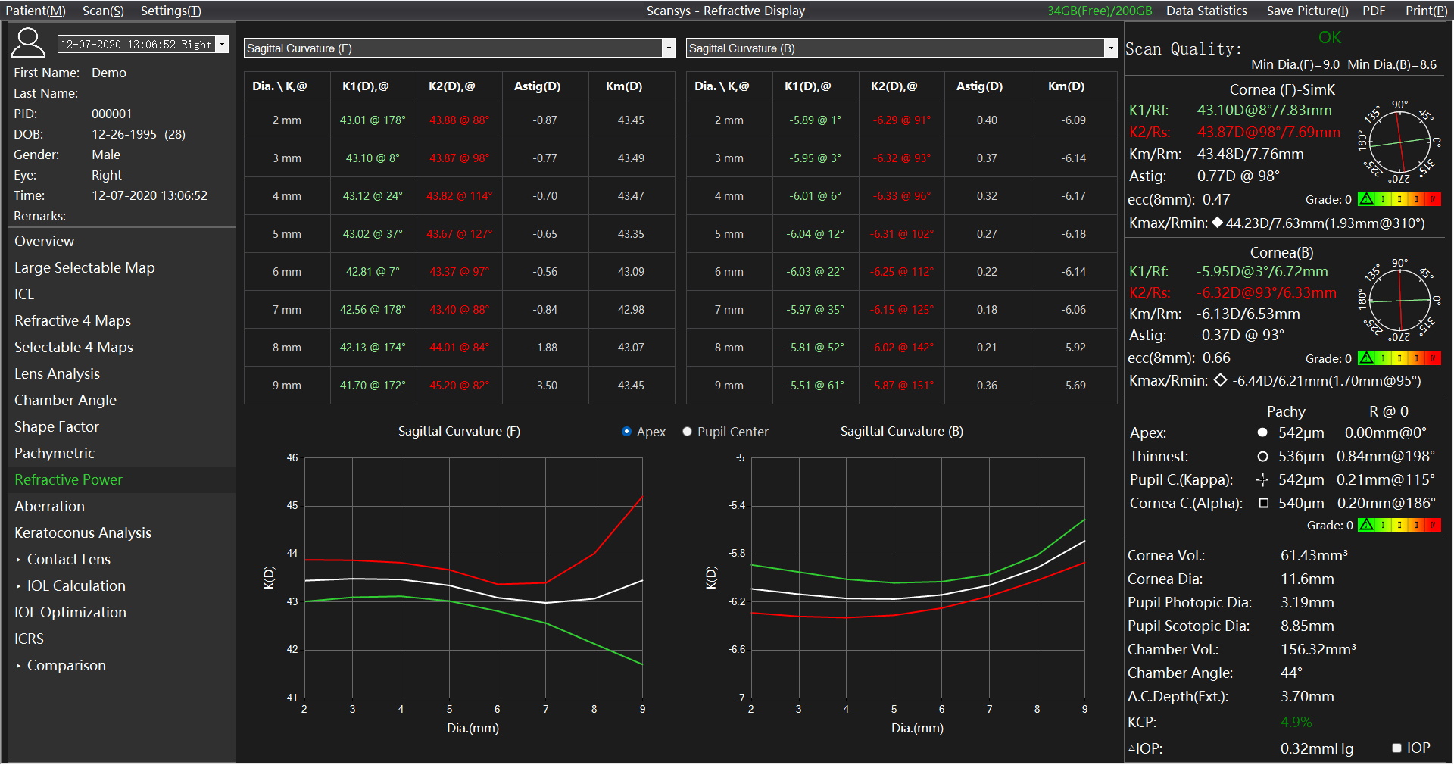Image resolution: width=1454 pixels, height=765 pixels.
Task: Click the hollow diamond Kmax marker icon
Action: click(x=1220, y=380)
